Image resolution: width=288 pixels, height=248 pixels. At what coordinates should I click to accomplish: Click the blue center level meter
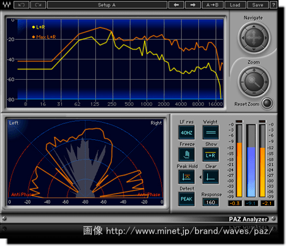coord(251,161)
